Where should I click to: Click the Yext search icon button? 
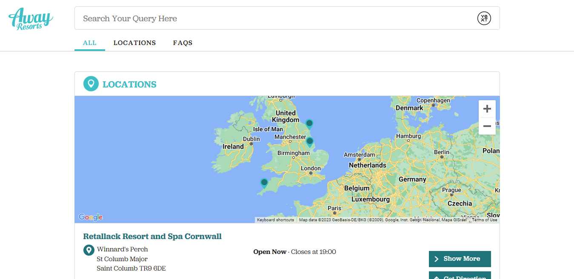(x=484, y=18)
